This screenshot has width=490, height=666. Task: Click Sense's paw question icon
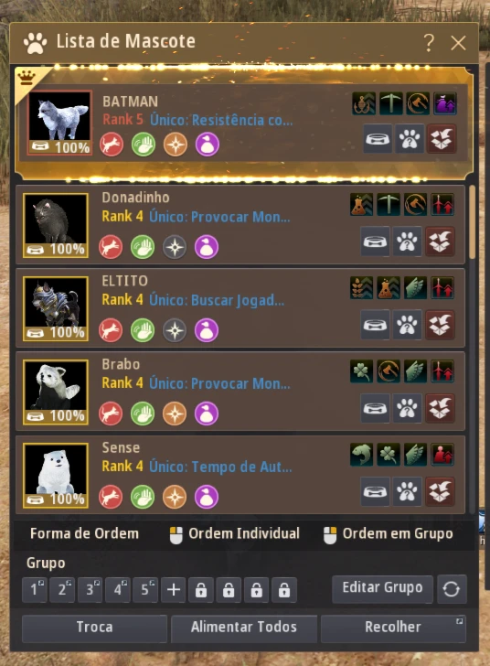coord(407,491)
